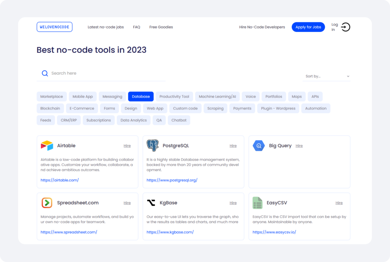
Task: Select the APIs category chip
Action: tap(315, 97)
